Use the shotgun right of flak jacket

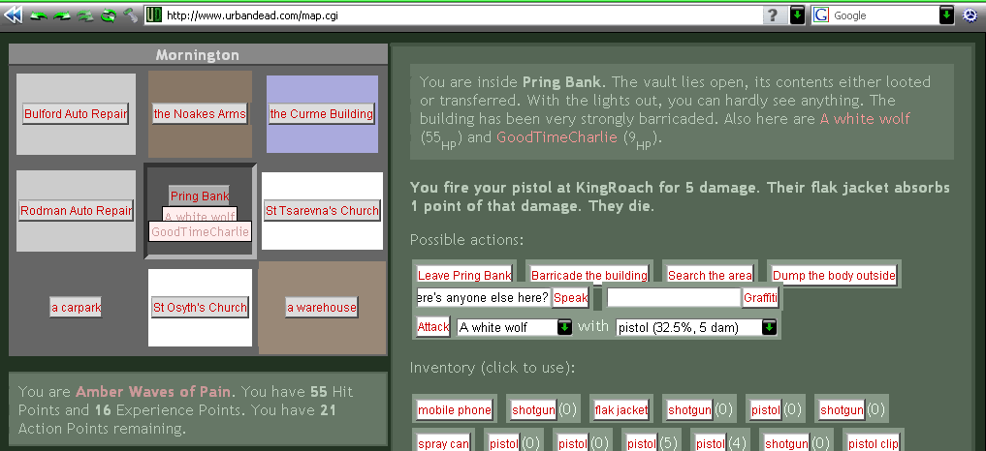tap(689, 410)
